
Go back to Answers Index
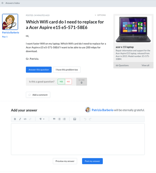click(11, 3)
